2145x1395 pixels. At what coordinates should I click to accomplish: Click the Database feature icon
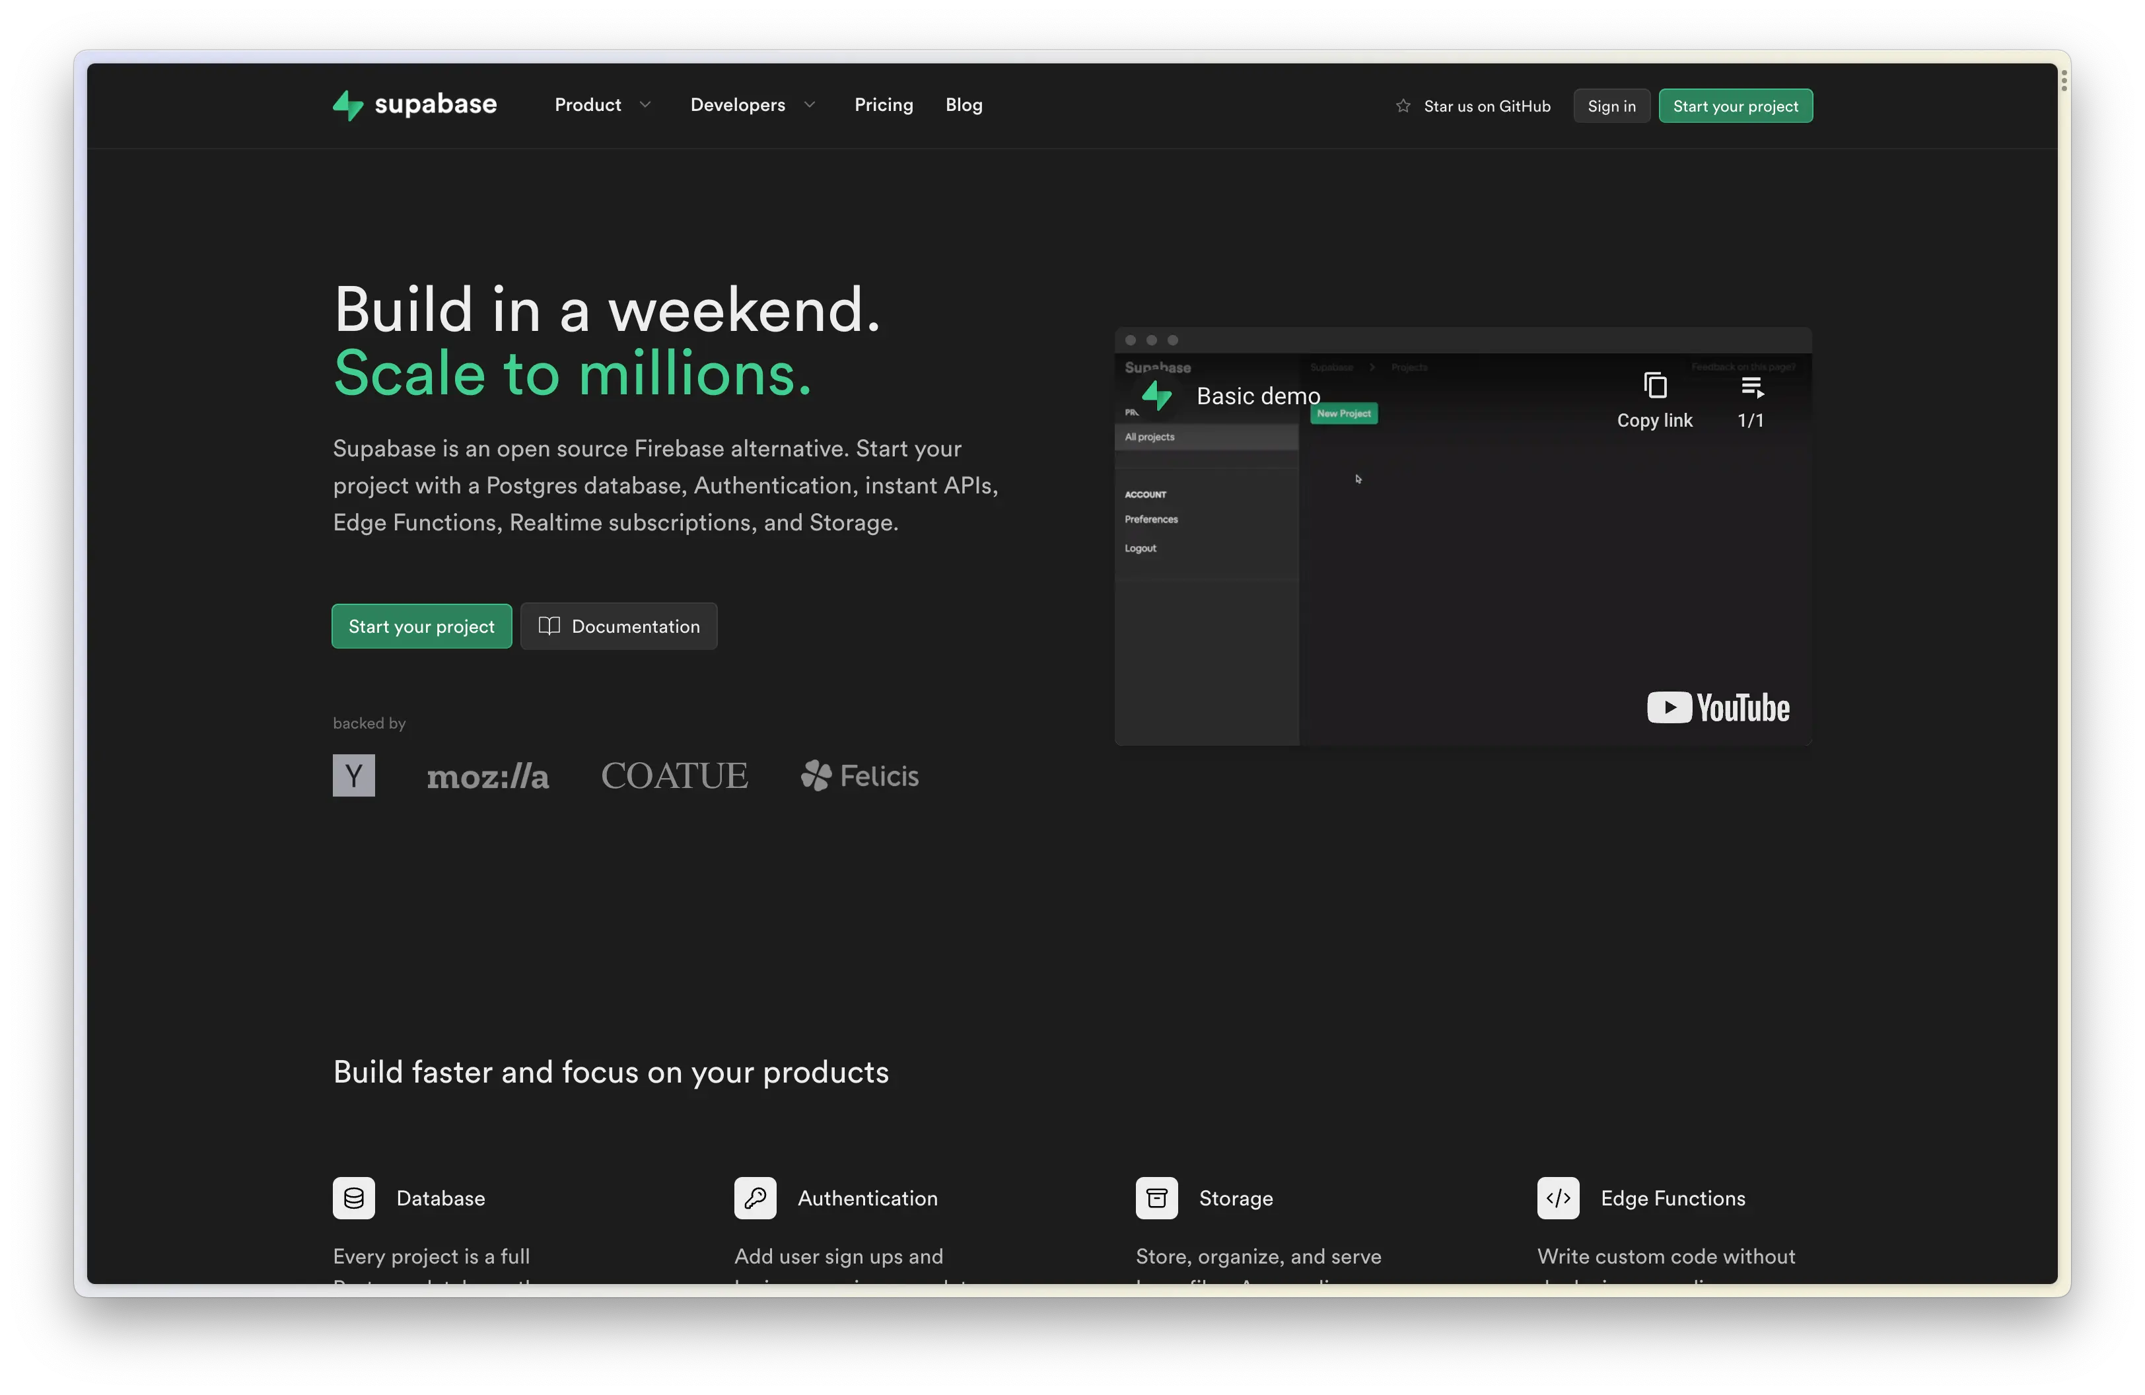tap(354, 1199)
